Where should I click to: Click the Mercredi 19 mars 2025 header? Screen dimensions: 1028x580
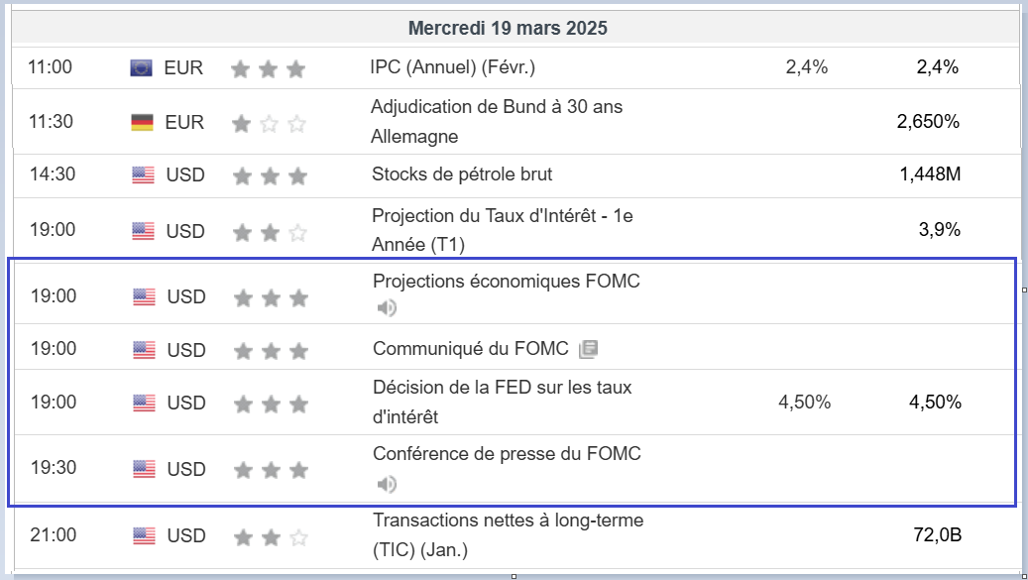[x=508, y=29]
